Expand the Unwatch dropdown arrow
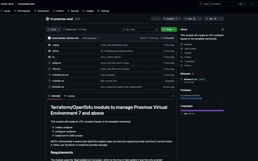258x161 pixels. tap(179, 19)
